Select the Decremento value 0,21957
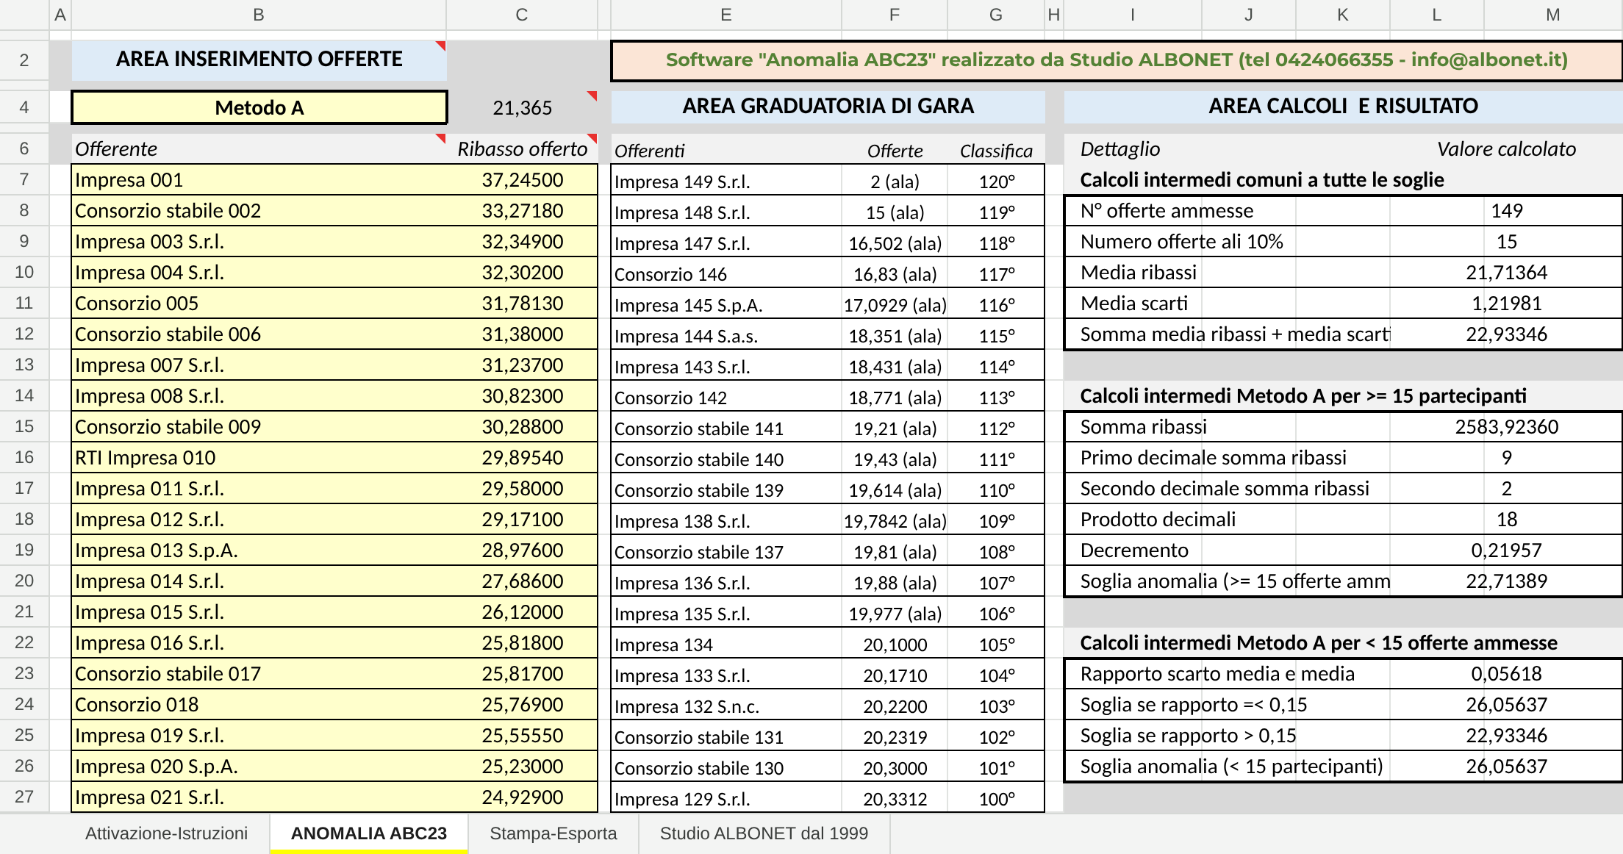This screenshot has width=1623, height=854. tap(1506, 550)
